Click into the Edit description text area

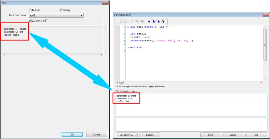pyautogui.click(x=191, y=105)
